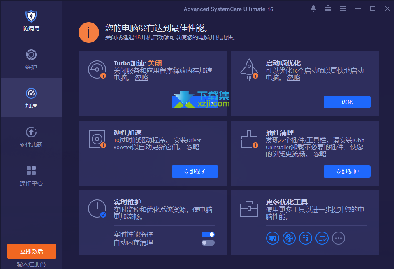Click the 更多优化工具 toolbox icon
Image resolution: width=394 pixels, height=269 pixels.
pyautogui.click(x=249, y=209)
